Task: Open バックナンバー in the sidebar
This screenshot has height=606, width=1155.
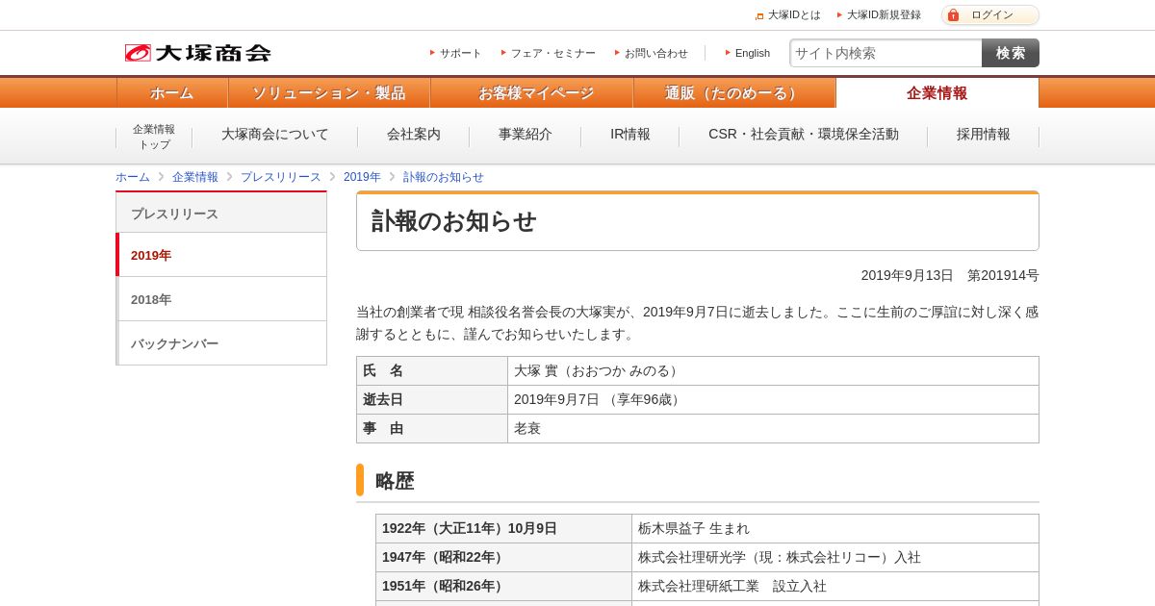Action: click(x=221, y=343)
